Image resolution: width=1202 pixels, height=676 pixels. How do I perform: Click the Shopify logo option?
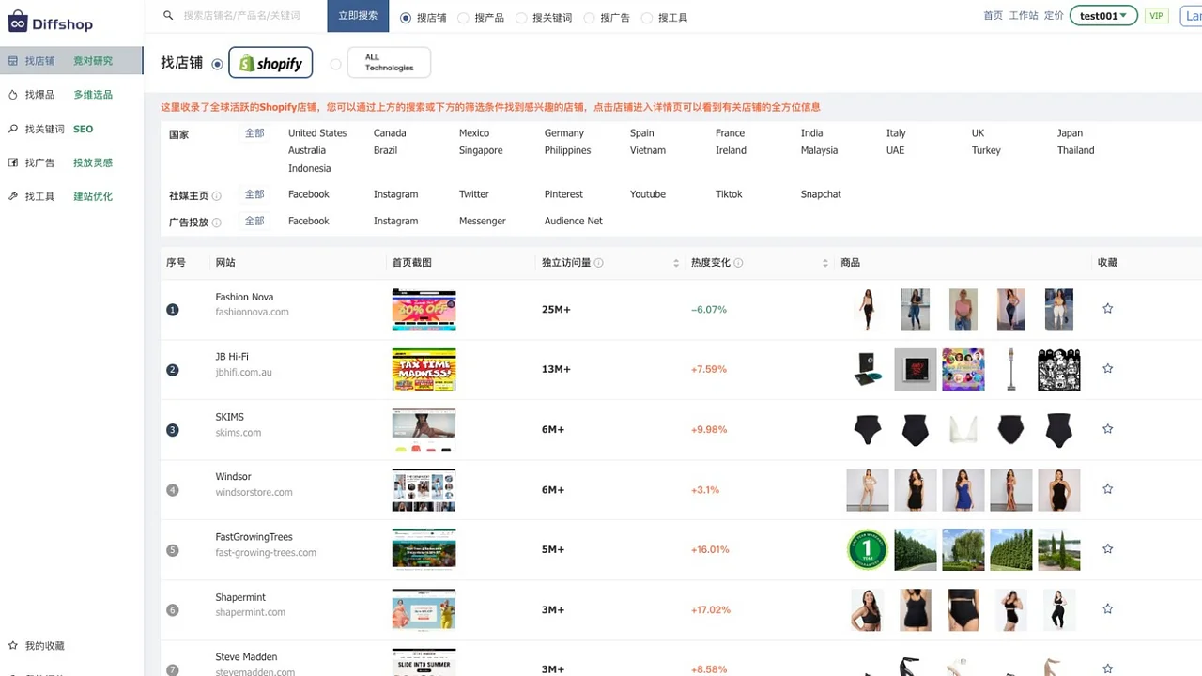pos(270,63)
